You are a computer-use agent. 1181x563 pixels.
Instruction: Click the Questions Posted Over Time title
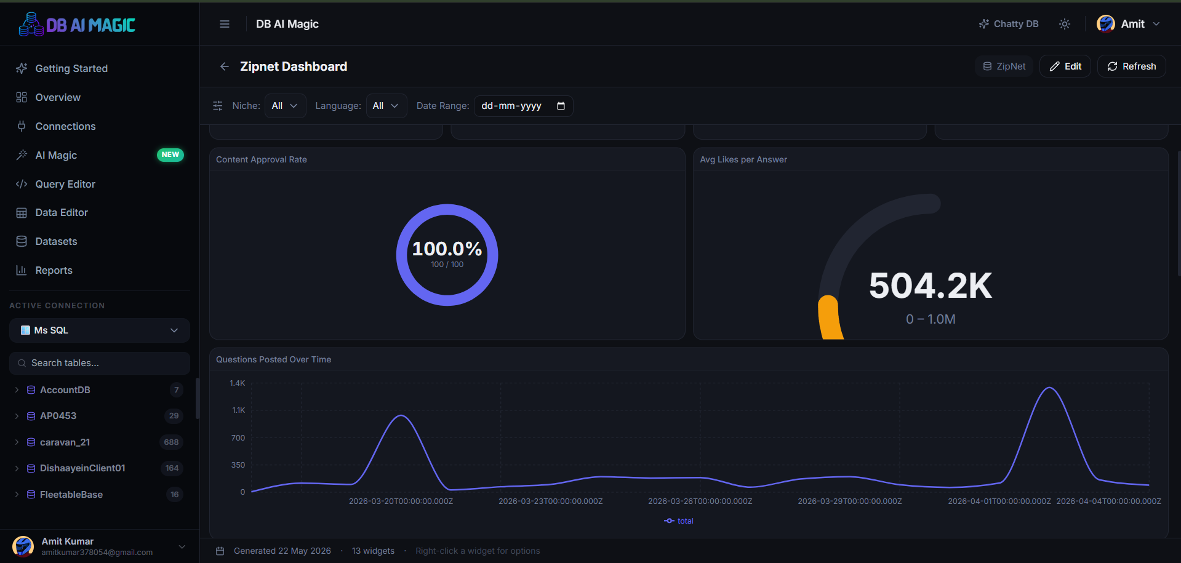click(x=274, y=359)
